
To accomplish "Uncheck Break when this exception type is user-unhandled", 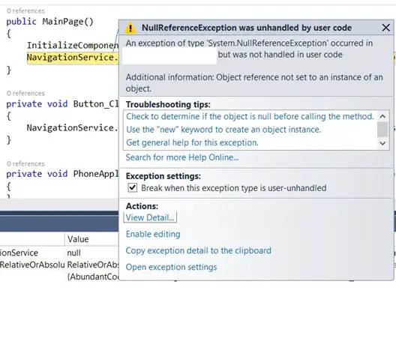I will click(133, 188).
